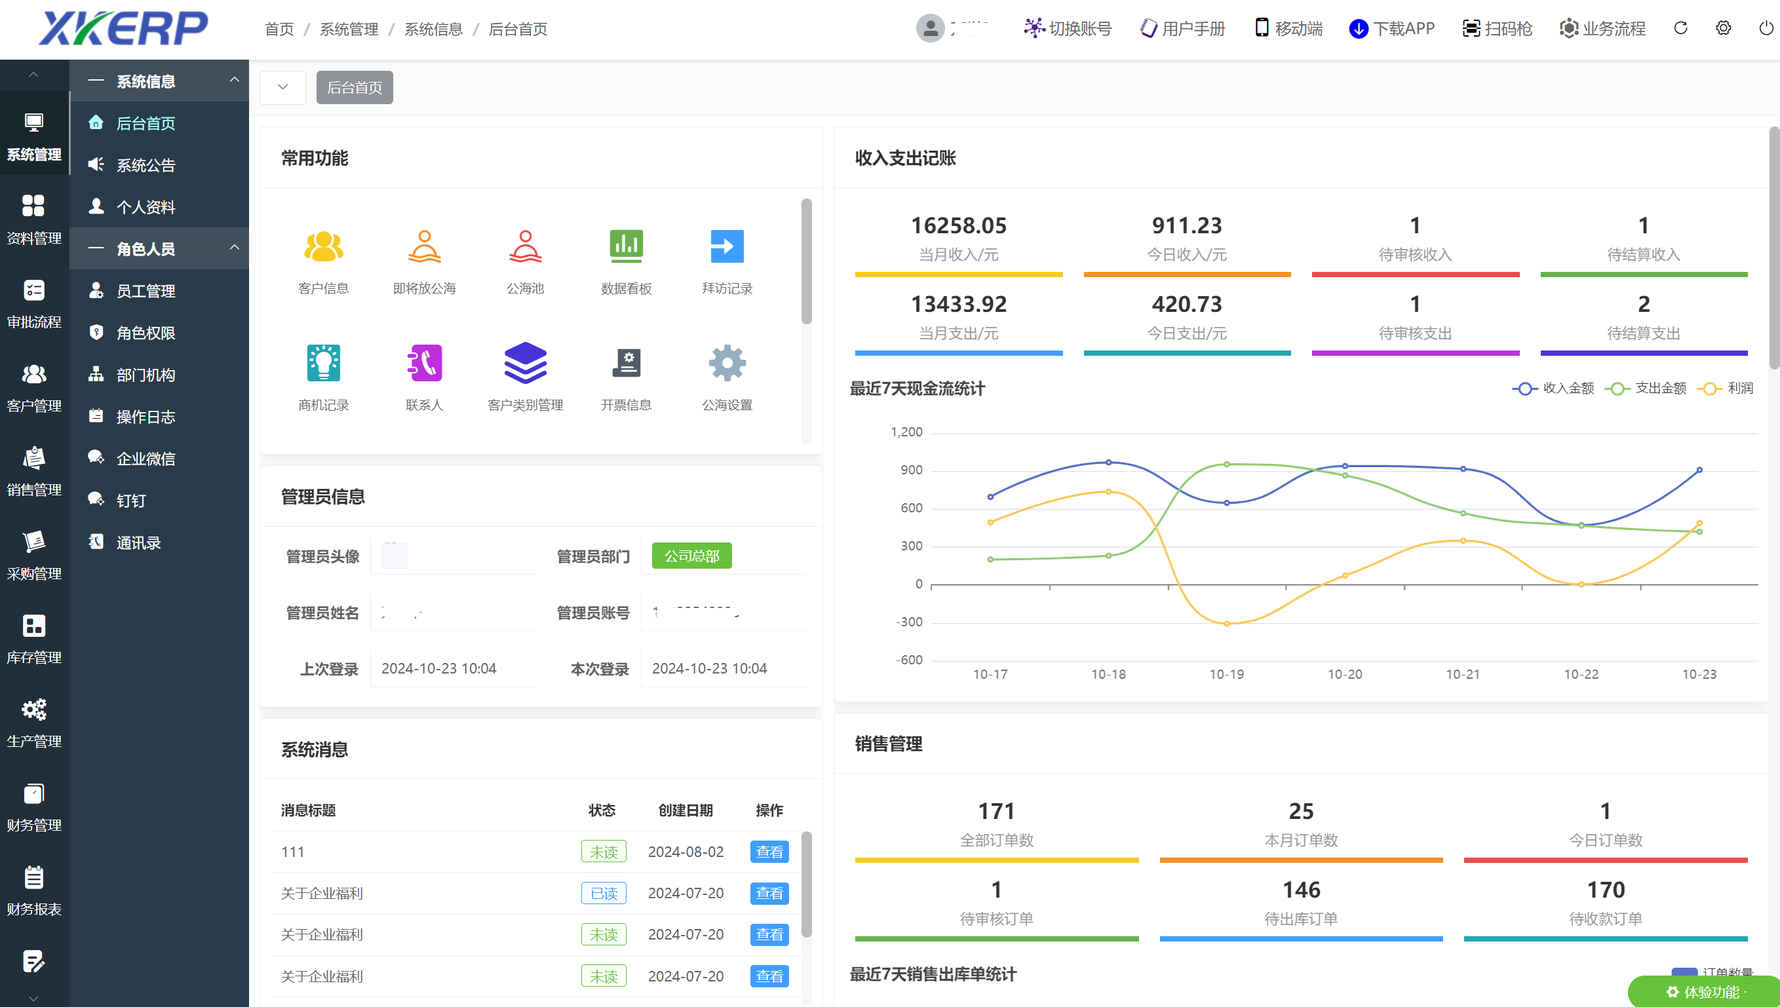
Task: Open the 数据看板 chart icon
Action: 626,248
